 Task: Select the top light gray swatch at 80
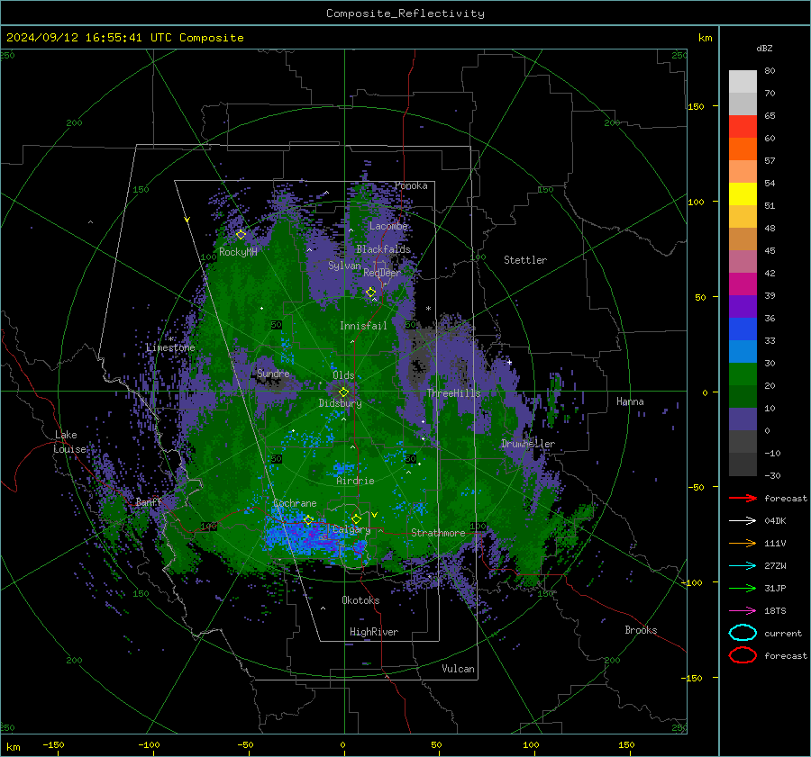[743, 81]
